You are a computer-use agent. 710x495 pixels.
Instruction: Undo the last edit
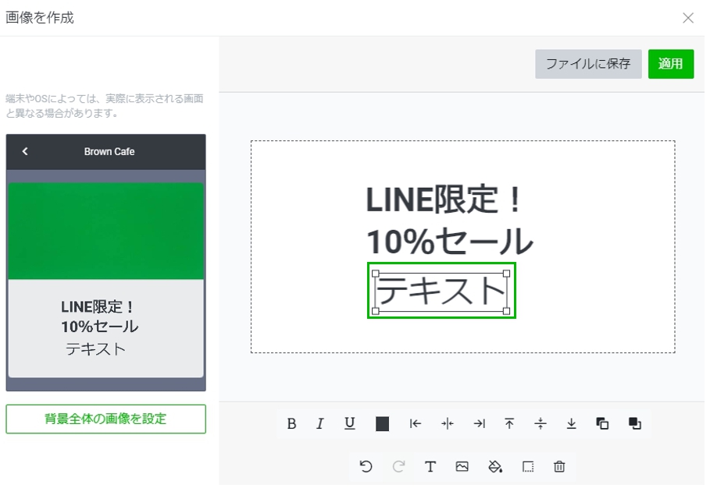(366, 467)
